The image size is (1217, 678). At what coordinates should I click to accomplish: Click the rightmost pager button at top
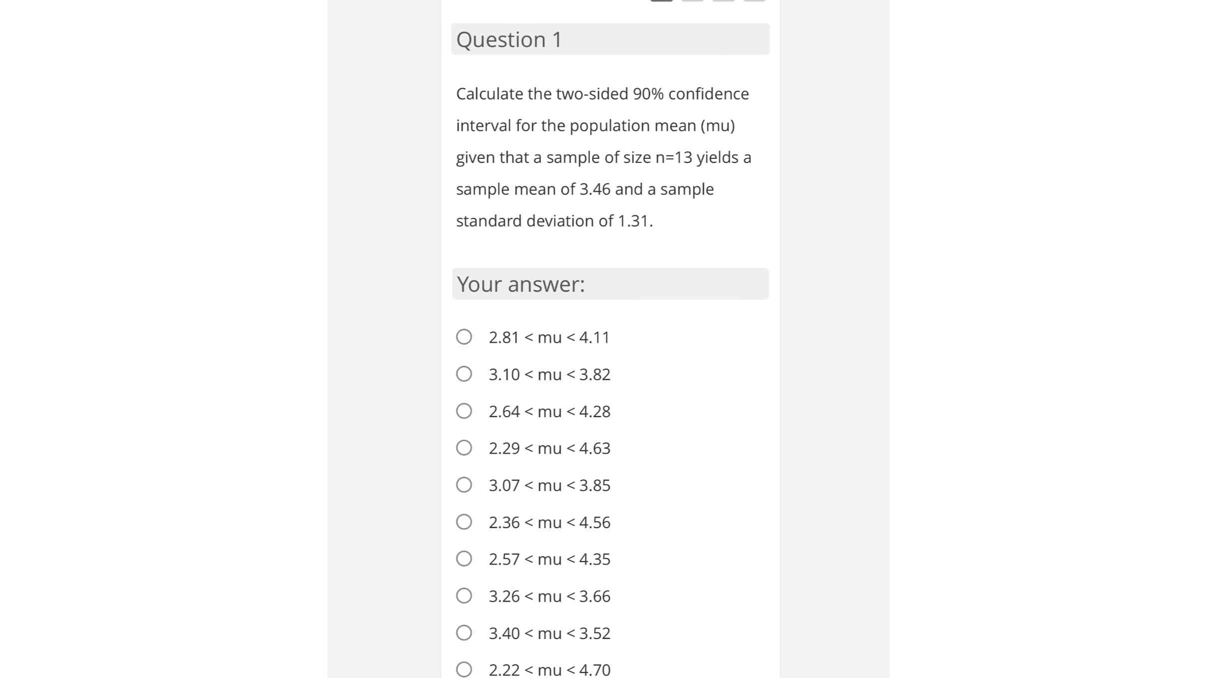tap(753, 1)
